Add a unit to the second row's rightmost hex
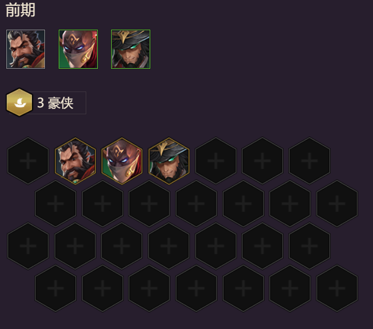The image size is (373, 329). coord(337,204)
